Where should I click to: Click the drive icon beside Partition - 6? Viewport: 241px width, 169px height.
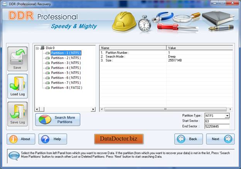click(x=48, y=78)
